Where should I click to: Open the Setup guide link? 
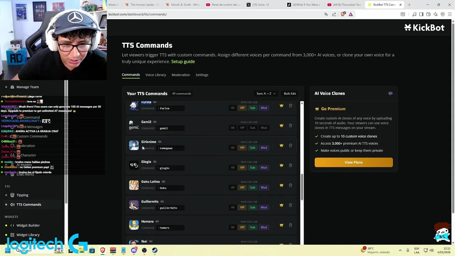click(x=183, y=62)
